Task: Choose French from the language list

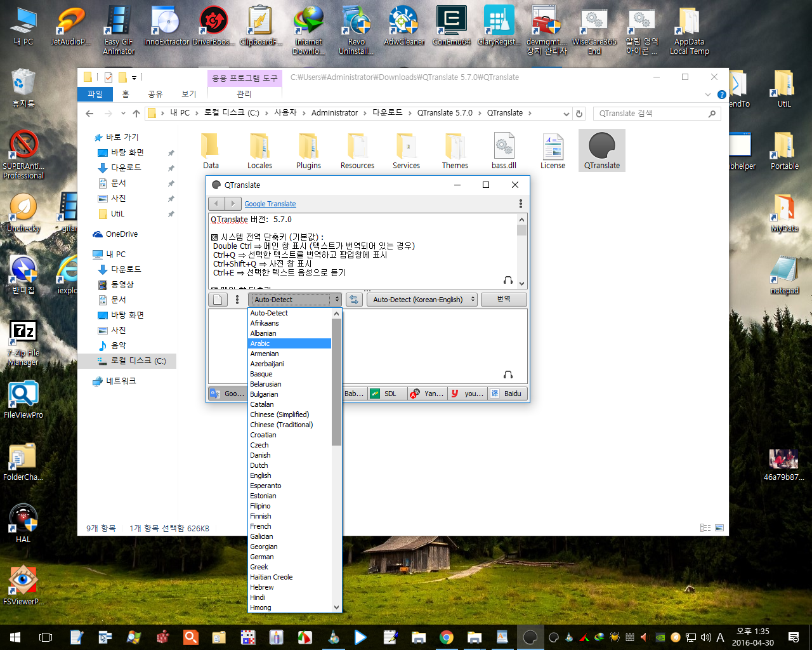Action: pyautogui.click(x=289, y=526)
